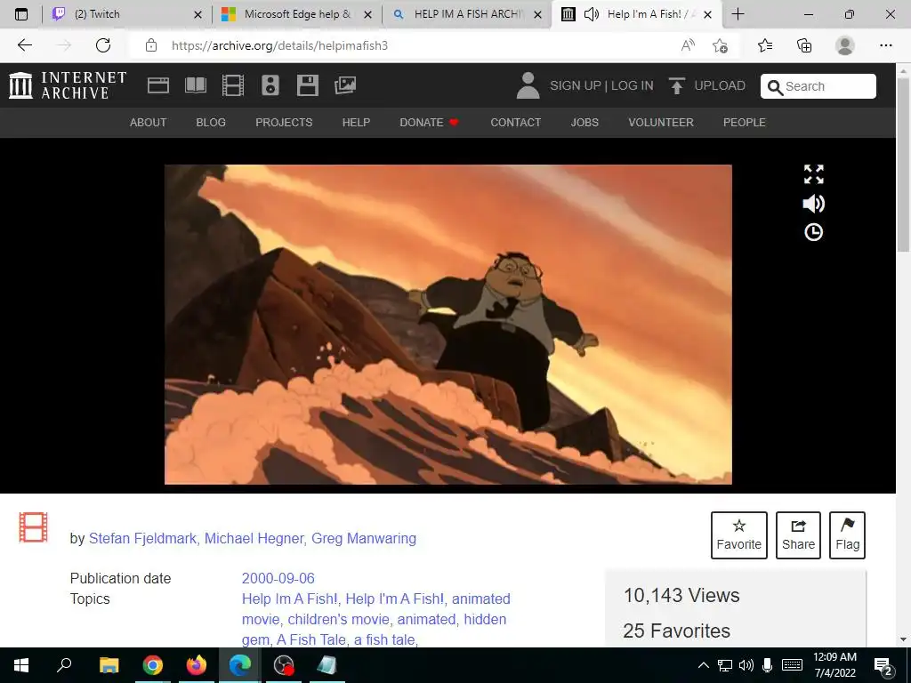Click the red film strip media type icon
Image resolution: width=911 pixels, height=683 pixels.
33,527
